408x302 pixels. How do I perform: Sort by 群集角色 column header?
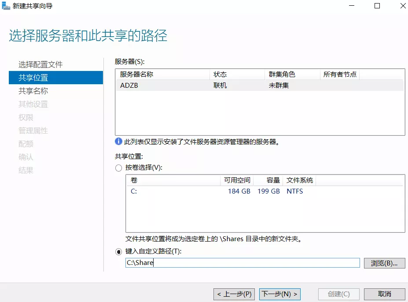[282, 75]
